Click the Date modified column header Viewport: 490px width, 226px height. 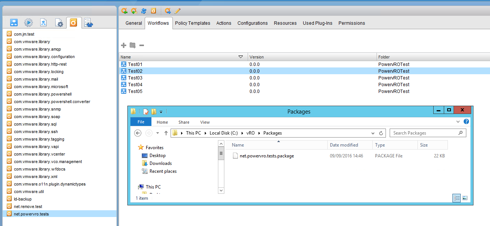[x=350, y=145]
